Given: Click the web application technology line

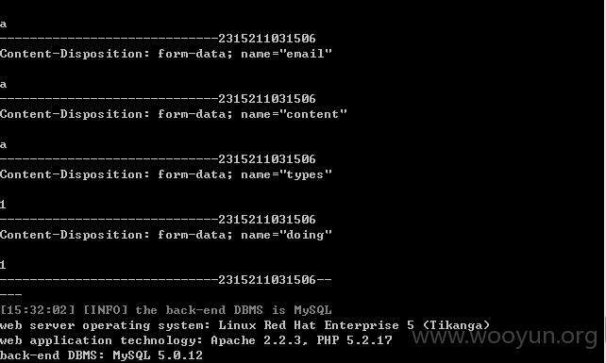Looking at the screenshot, I should tap(196, 340).
